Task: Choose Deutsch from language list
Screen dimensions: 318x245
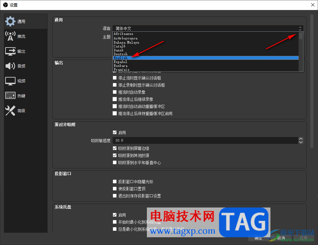Action: tap(206, 54)
